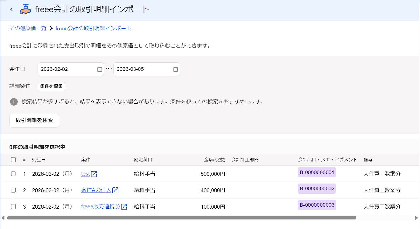Screen dimensions: 420x229
Task: Click the B-0000000001 tag
Action: 317,172
